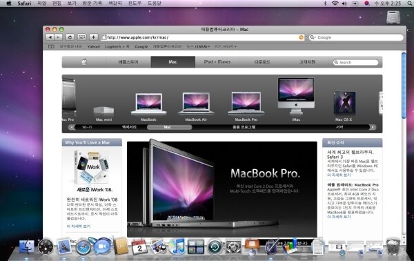The image size is (414, 261).
Task: Click the Yahoo! bookmark in bookmarks bar
Action: point(93,46)
